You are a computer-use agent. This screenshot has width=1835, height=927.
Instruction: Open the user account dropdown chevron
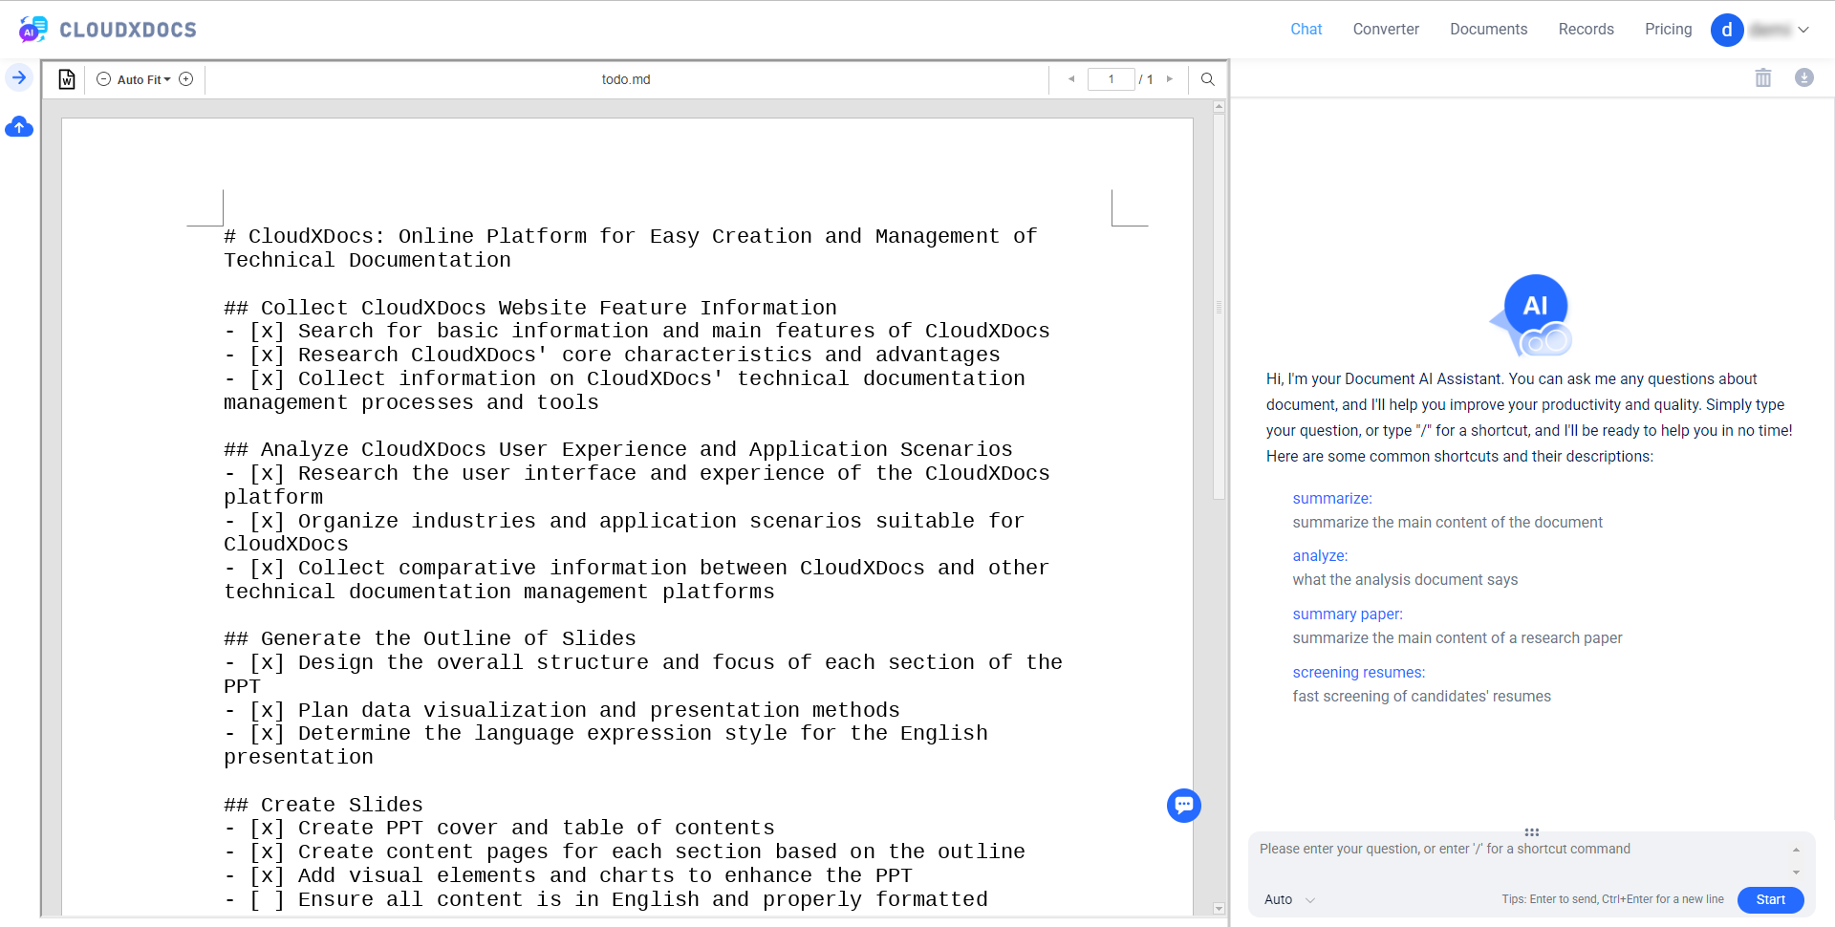coord(1803,30)
